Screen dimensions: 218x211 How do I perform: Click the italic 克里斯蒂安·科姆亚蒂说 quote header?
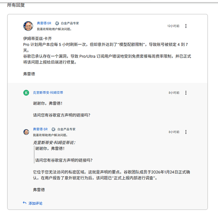pos(54,143)
